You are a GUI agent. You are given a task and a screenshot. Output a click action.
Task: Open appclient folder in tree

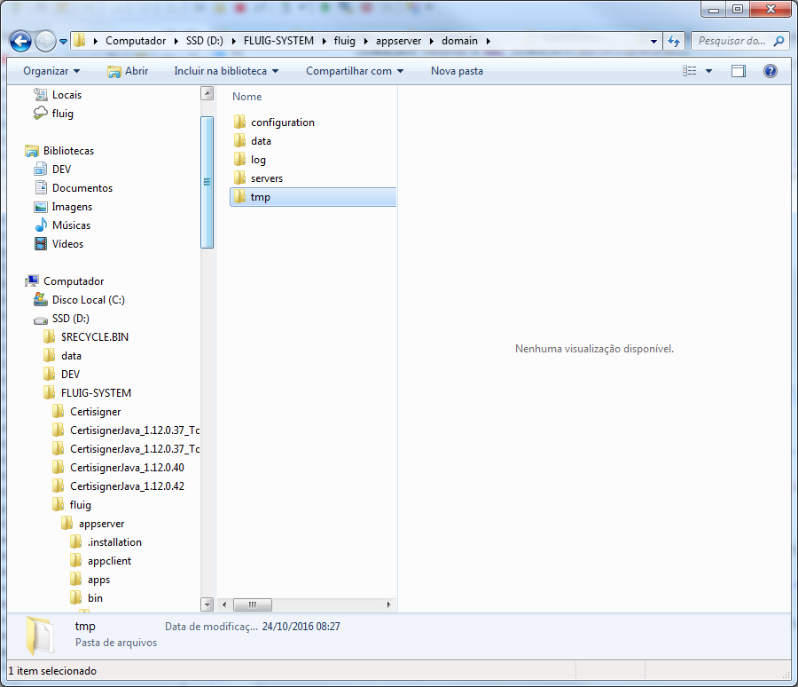[x=109, y=561]
